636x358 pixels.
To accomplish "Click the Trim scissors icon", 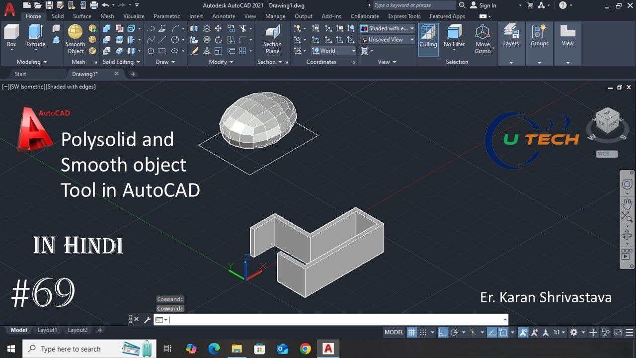I will pyautogui.click(x=243, y=28).
